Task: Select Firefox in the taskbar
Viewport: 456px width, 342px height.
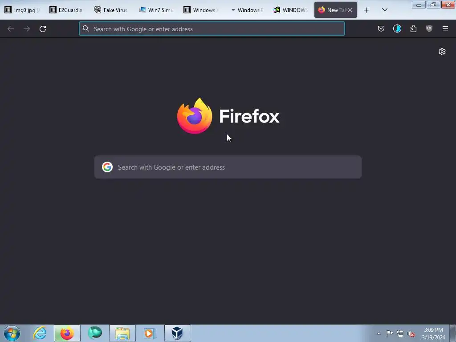Action: 67,333
